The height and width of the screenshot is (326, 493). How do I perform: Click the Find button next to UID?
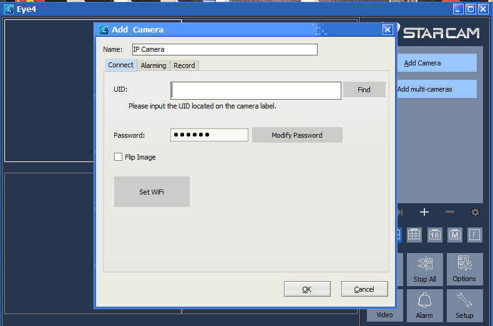coord(364,90)
